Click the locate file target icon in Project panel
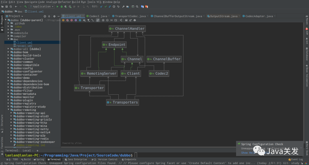The height and width of the screenshot is (165, 309). coord(45,16)
